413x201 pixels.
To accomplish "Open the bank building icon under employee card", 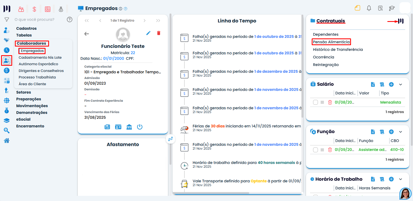I will pyautogui.click(x=129, y=127).
